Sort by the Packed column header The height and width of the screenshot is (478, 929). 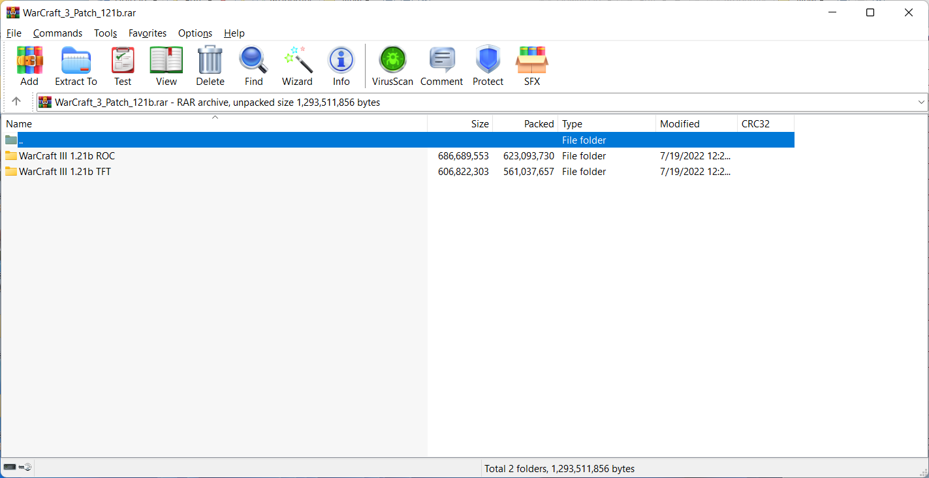pos(526,123)
